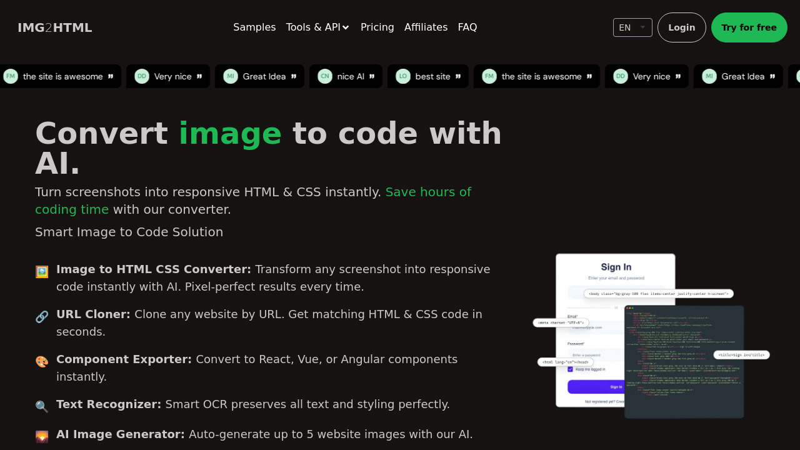Click the Component Exporter palette icon
Screen dimensions: 800x450
(41, 361)
